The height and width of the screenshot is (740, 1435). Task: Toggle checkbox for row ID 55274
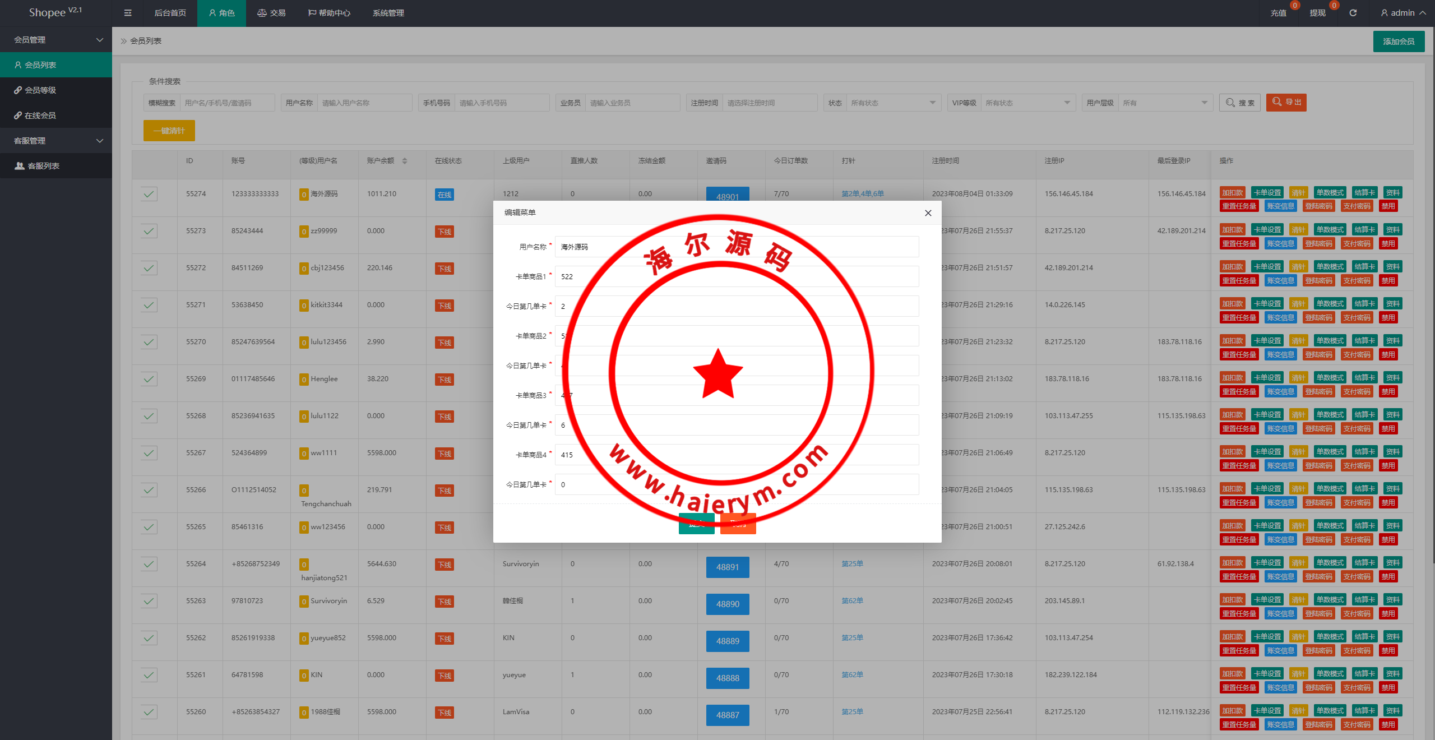(149, 194)
